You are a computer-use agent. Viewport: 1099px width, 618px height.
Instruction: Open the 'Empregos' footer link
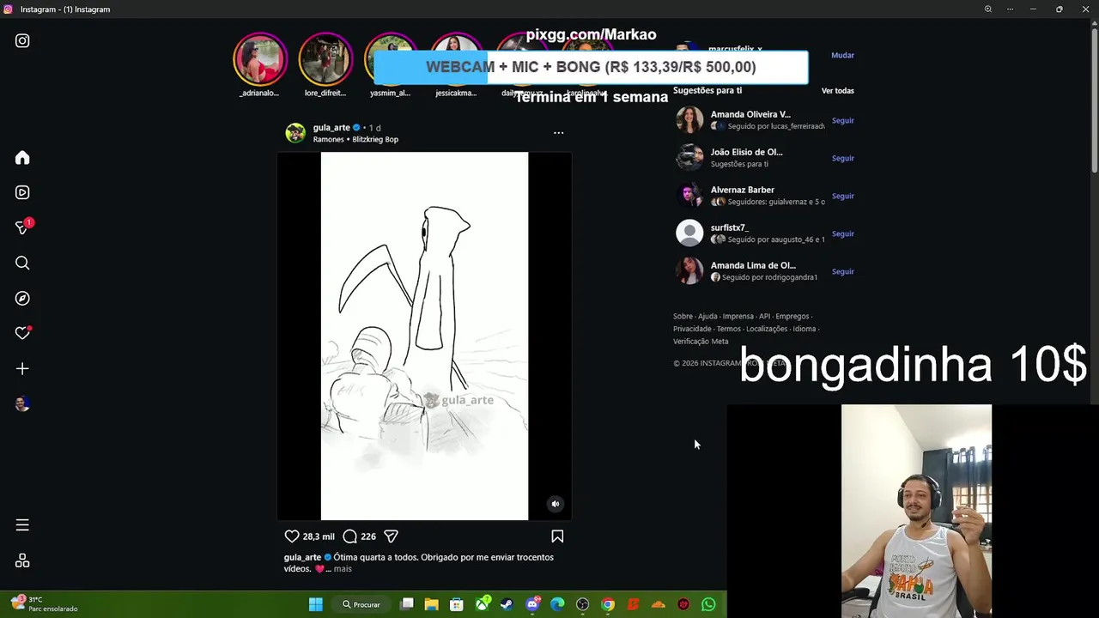[792, 317]
